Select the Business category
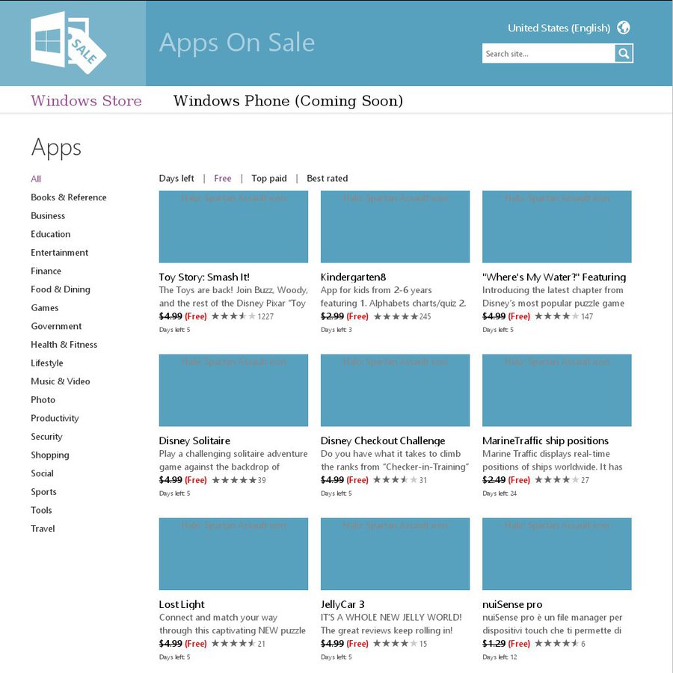Viewport: 673px width, 673px height. click(48, 216)
